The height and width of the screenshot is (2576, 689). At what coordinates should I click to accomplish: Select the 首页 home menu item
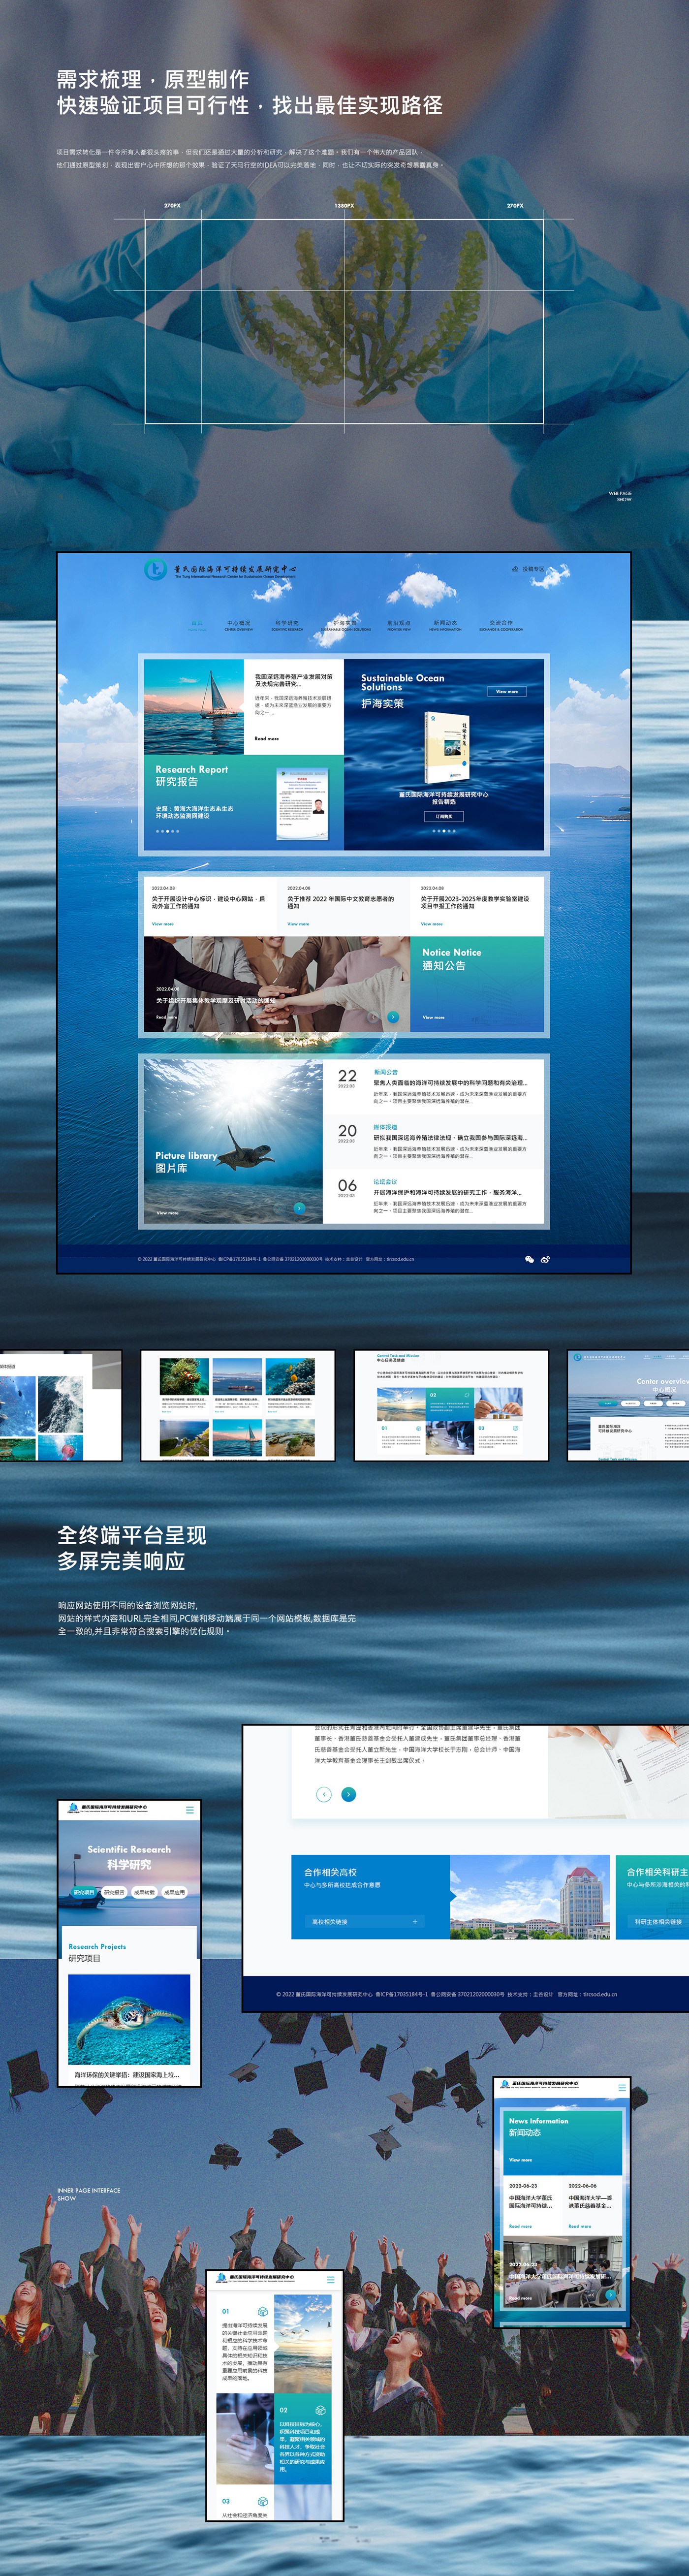click(x=197, y=625)
